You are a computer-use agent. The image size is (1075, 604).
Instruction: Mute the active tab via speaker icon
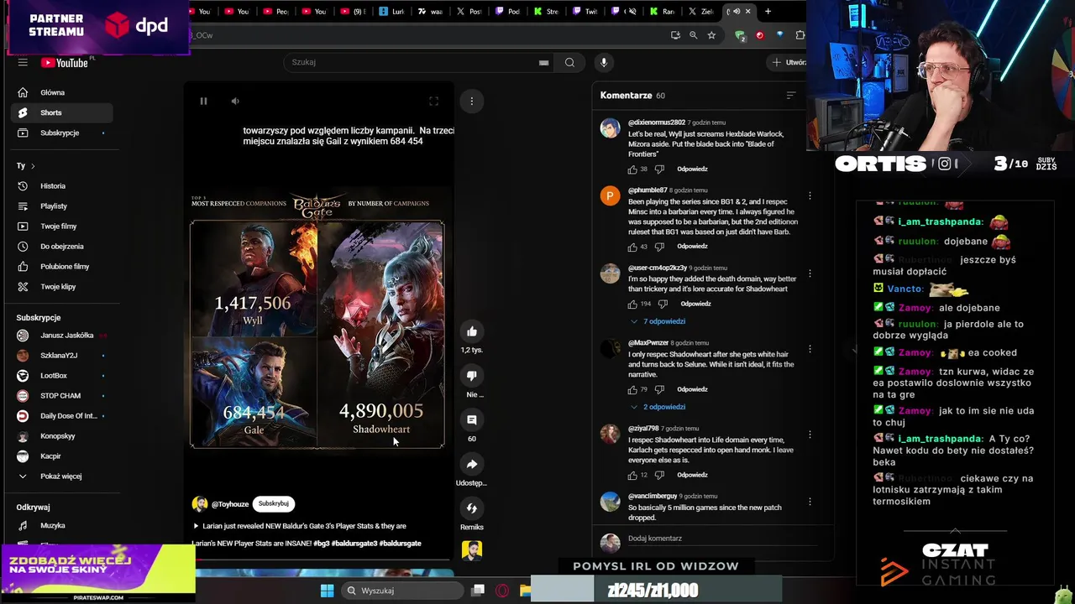point(737,12)
